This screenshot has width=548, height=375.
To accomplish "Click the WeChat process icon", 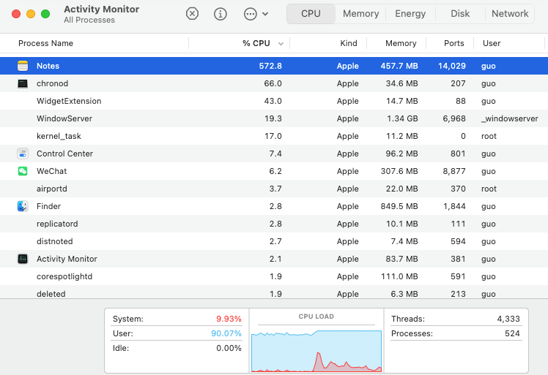I will click(x=23, y=171).
